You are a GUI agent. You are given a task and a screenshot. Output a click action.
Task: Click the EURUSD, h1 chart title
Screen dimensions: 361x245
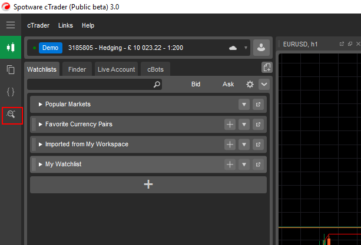(x=300, y=44)
